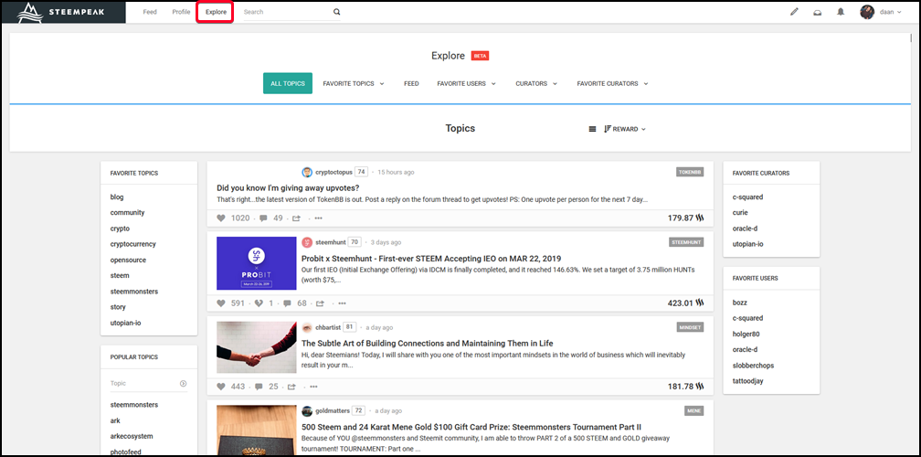This screenshot has width=921, height=457.
Task: Open Explore in the top navigation
Action: pos(217,12)
